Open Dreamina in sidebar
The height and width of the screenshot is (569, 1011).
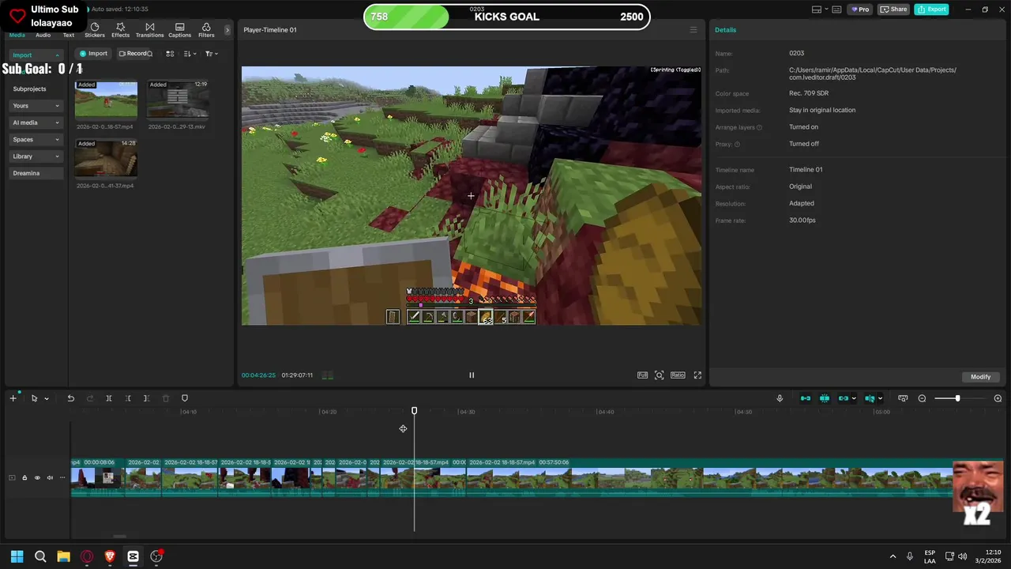tap(36, 173)
